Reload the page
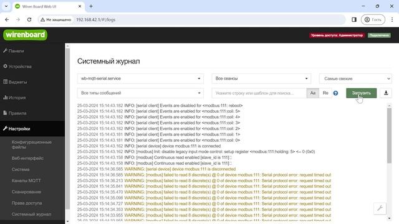Viewport: 399px width, 224px height. pos(29,19)
